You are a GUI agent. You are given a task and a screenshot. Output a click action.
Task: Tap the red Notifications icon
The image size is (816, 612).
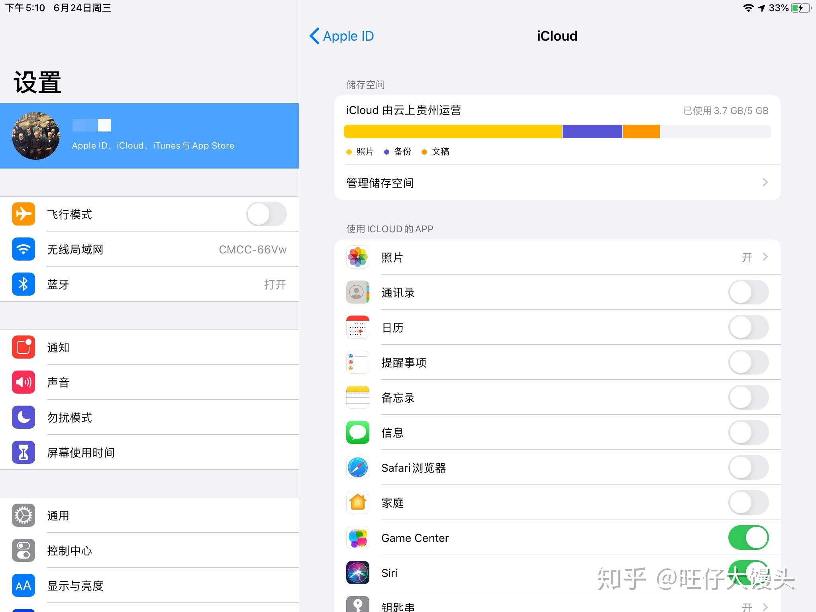point(24,347)
